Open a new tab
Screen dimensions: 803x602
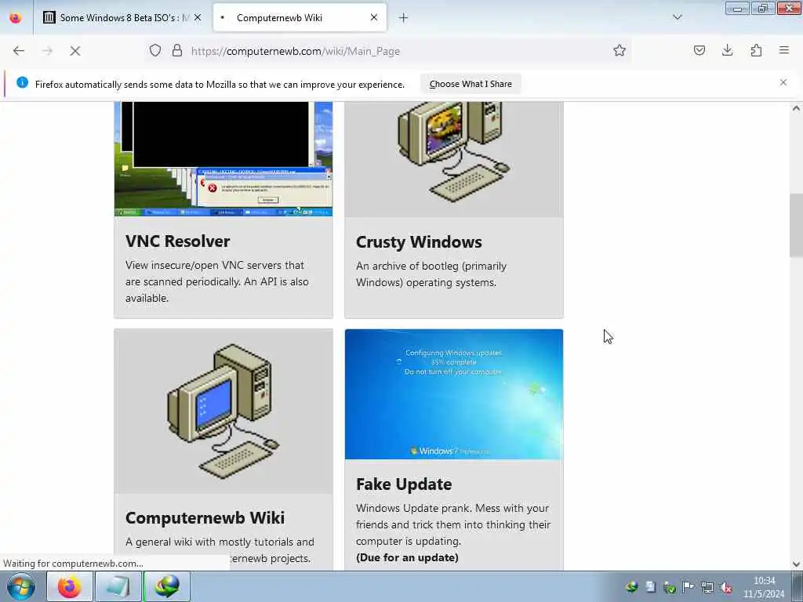pyautogui.click(x=403, y=18)
